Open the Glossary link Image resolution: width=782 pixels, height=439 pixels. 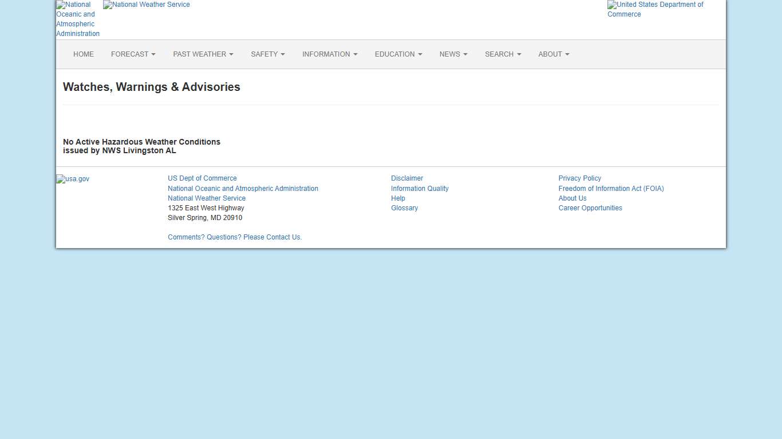(404, 208)
